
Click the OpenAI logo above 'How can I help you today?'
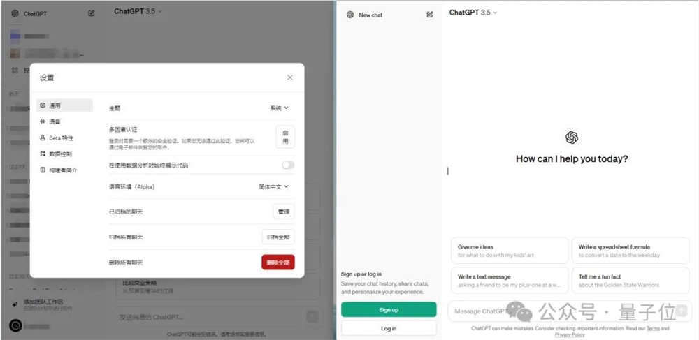pos(572,138)
